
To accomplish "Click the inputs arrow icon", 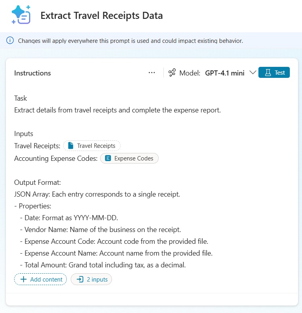I will 80,280.
